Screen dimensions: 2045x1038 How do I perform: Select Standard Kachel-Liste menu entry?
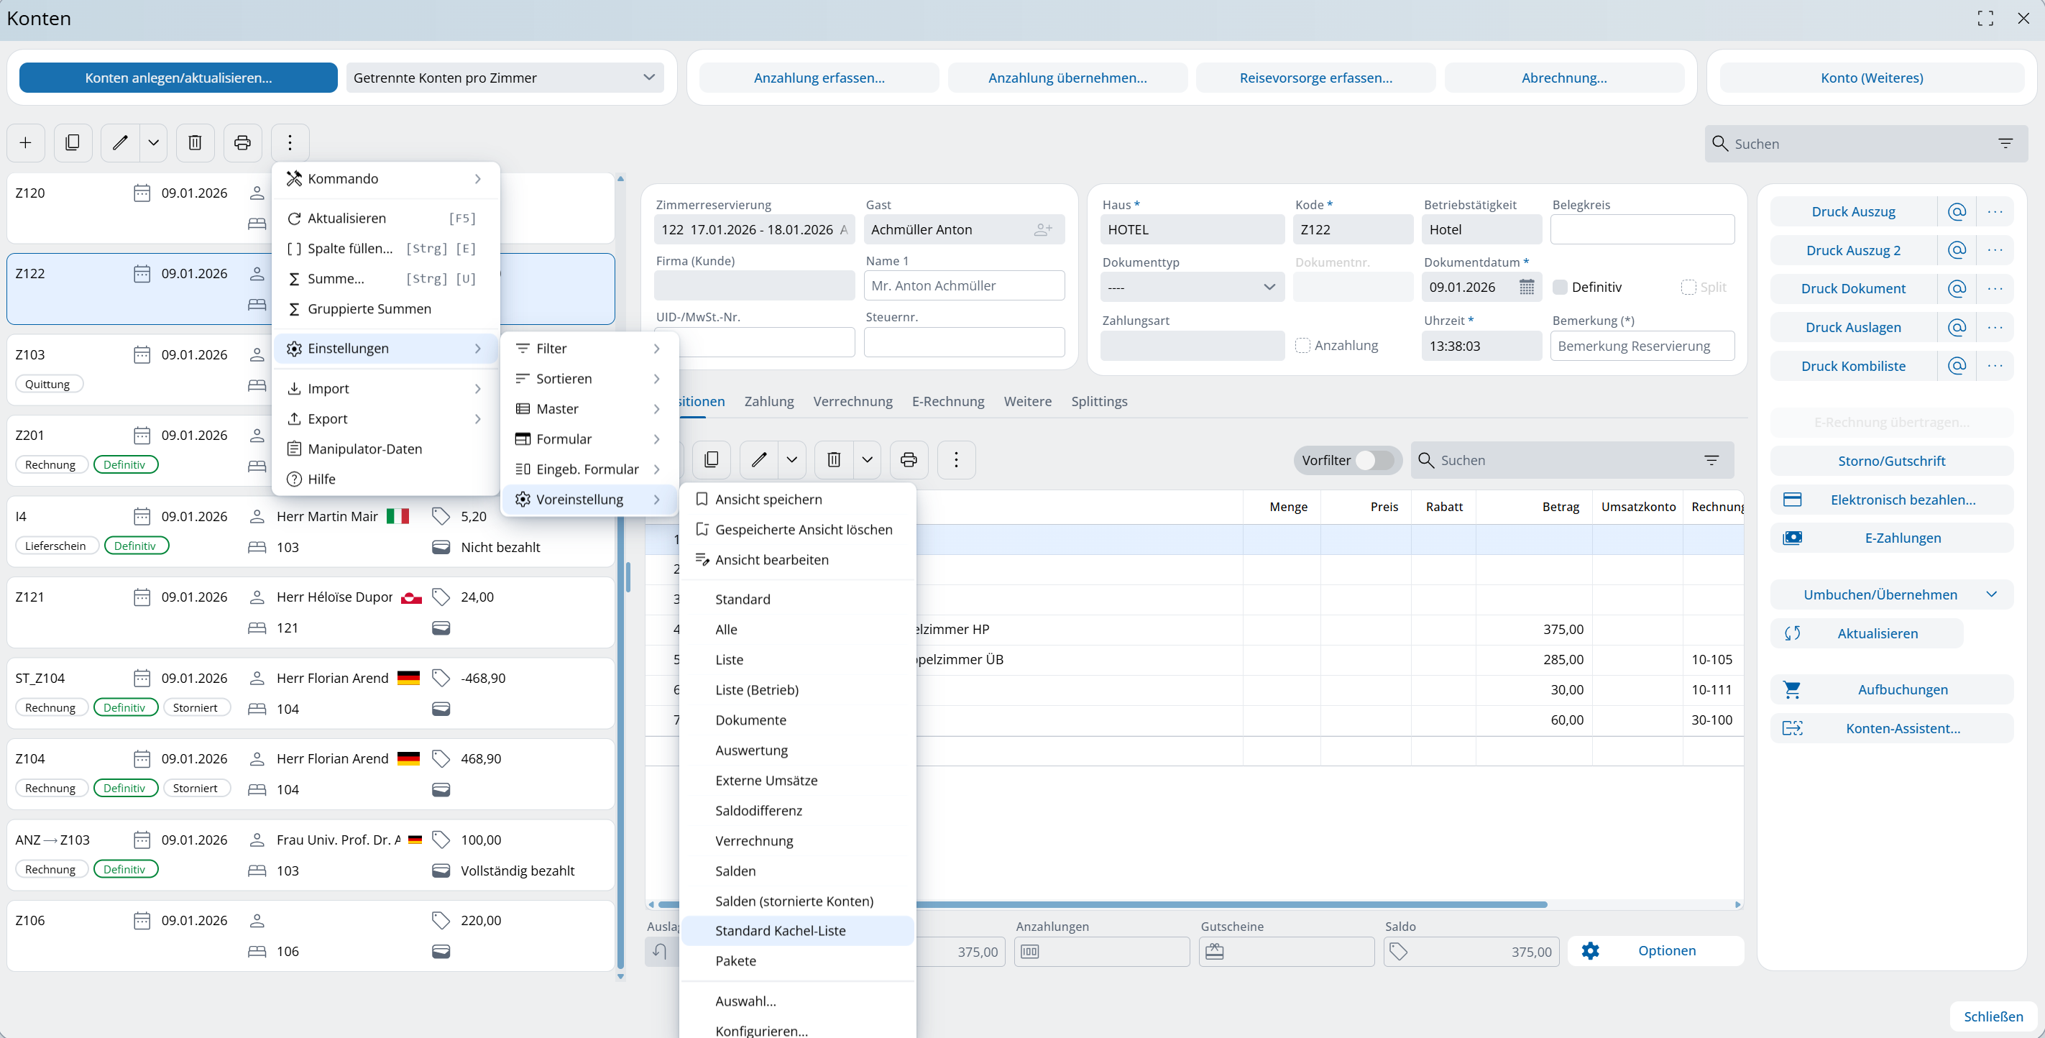click(780, 931)
